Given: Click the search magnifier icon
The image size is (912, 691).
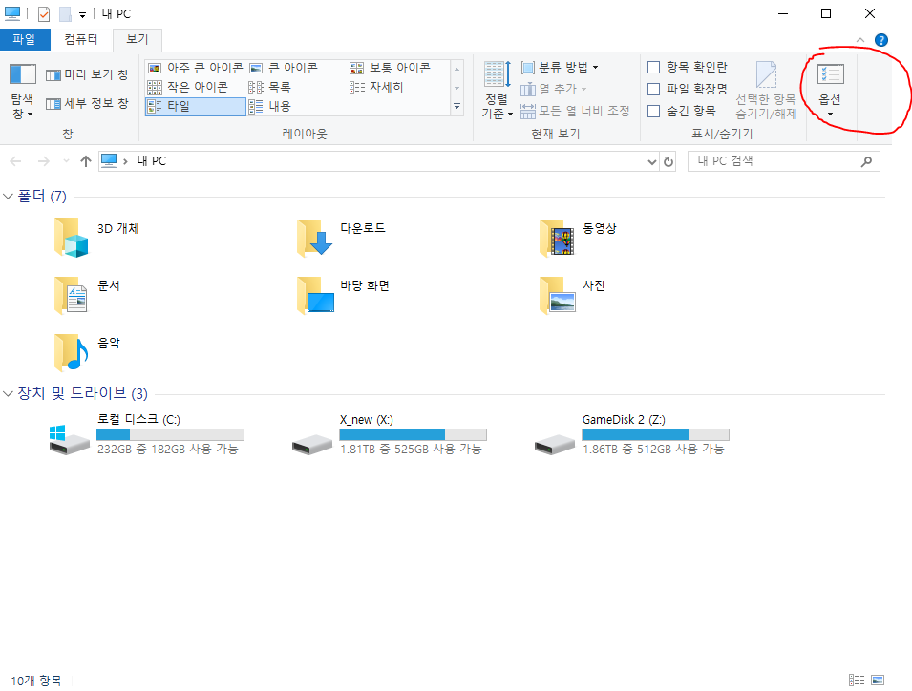Looking at the screenshot, I should [866, 161].
